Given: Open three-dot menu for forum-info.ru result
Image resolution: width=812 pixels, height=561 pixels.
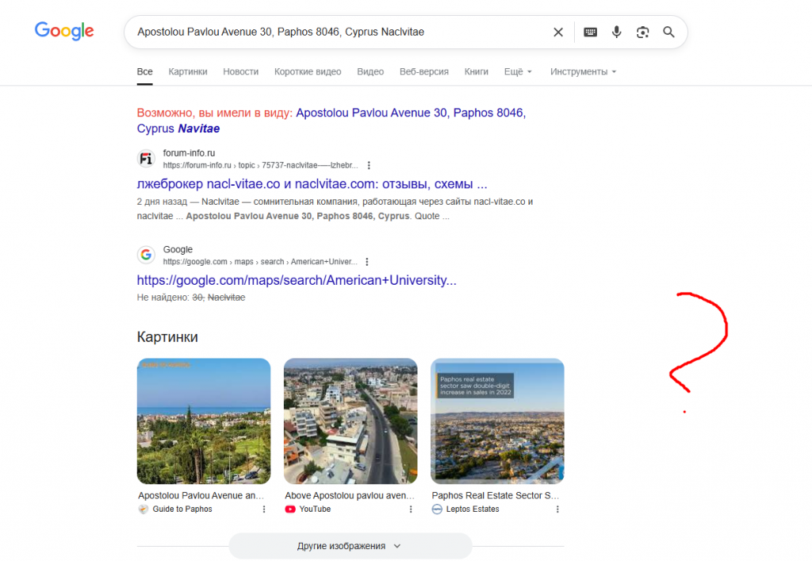Looking at the screenshot, I should (369, 166).
